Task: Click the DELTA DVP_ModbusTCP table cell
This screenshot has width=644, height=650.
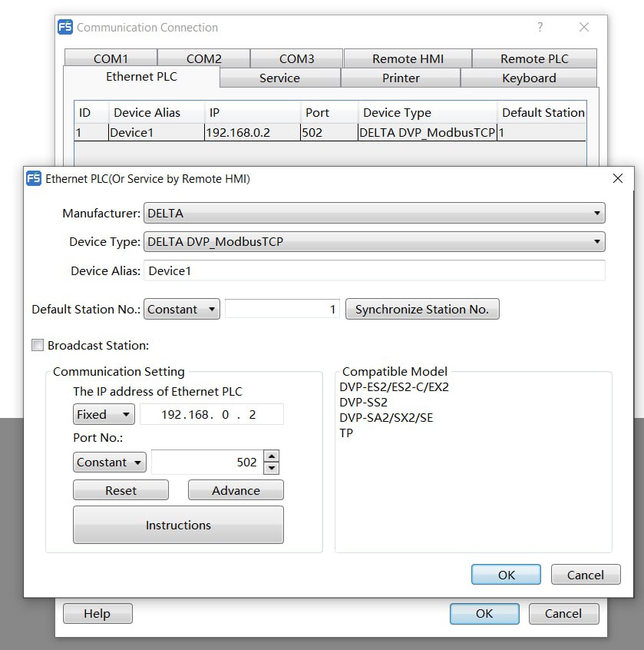Action: click(x=428, y=133)
